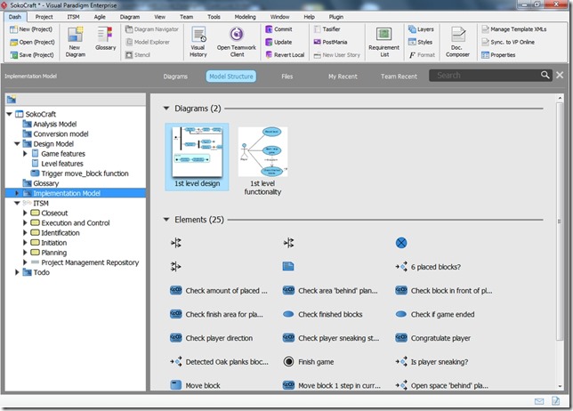The height and width of the screenshot is (411, 573).
Task: Click Sync. to VP Online
Action: coord(508,42)
